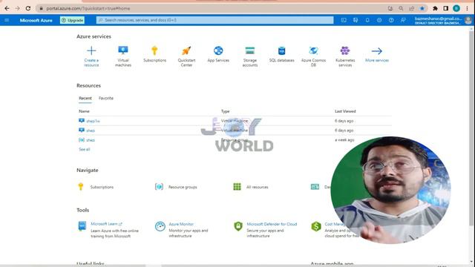Image resolution: width=475 pixels, height=267 pixels.
Task: Reload the page with the refresh icon
Action: (x=28, y=8)
